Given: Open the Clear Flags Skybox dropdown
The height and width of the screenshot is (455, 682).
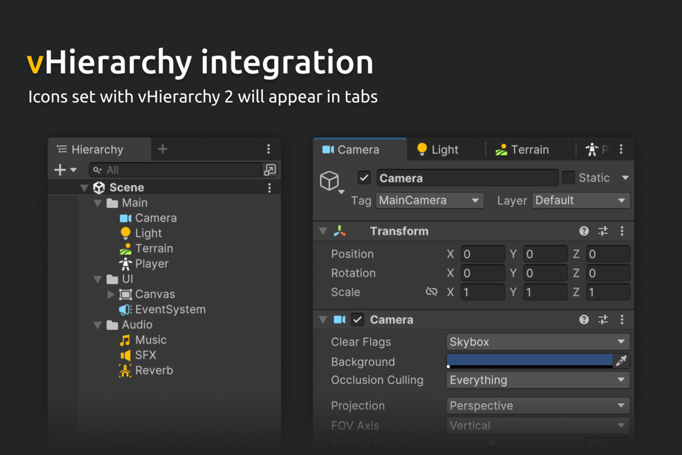Looking at the screenshot, I should click(538, 342).
